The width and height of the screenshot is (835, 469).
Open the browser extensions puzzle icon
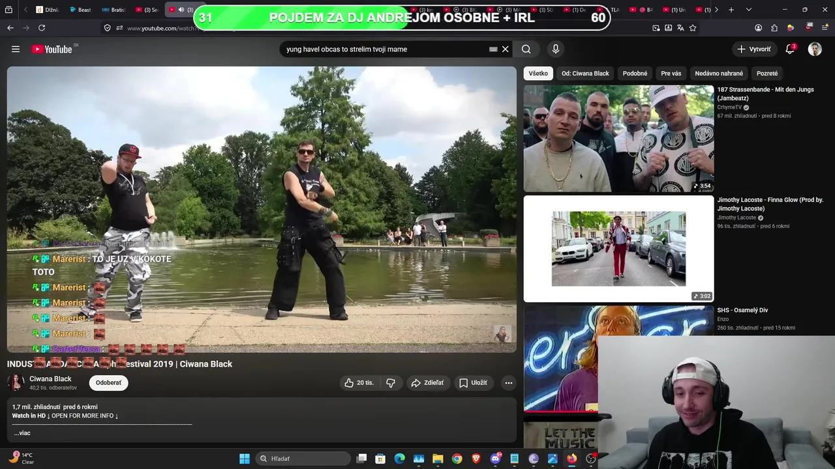(x=774, y=28)
